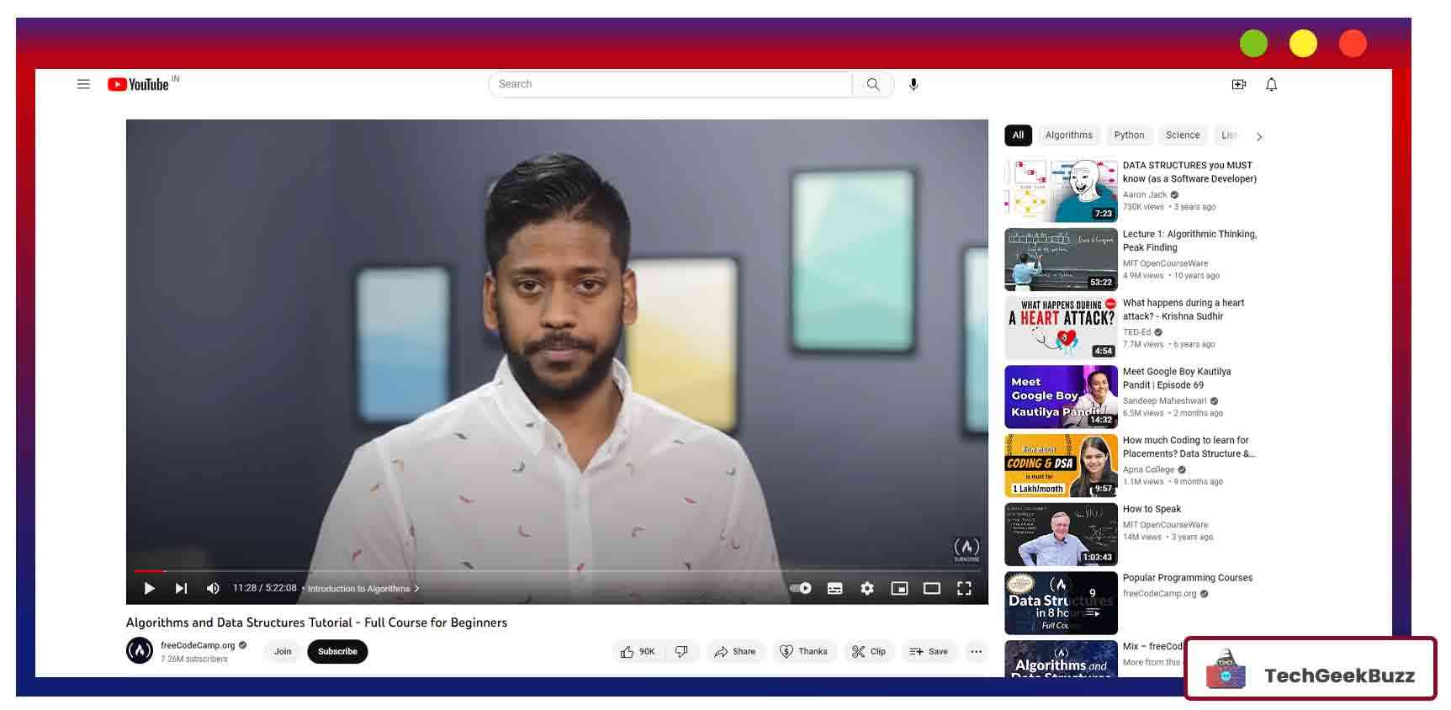Screen dimensions: 1451x710
Task: Click the Join button
Action: click(x=283, y=652)
